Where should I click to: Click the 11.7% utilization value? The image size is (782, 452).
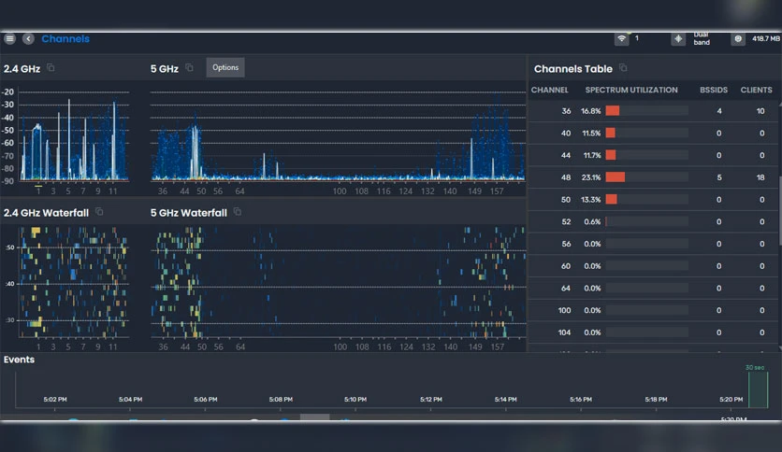[x=592, y=155]
